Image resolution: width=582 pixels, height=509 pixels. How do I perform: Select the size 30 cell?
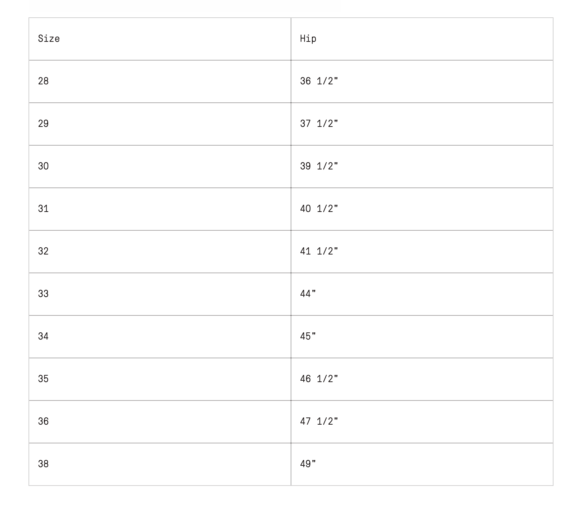pos(43,166)
